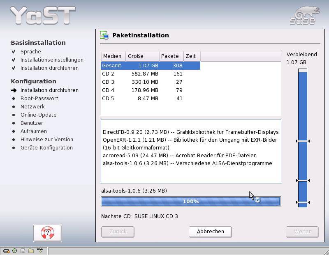Click the network adapter status icon
The height and width of the screenshot is (255, 329).
39,250
